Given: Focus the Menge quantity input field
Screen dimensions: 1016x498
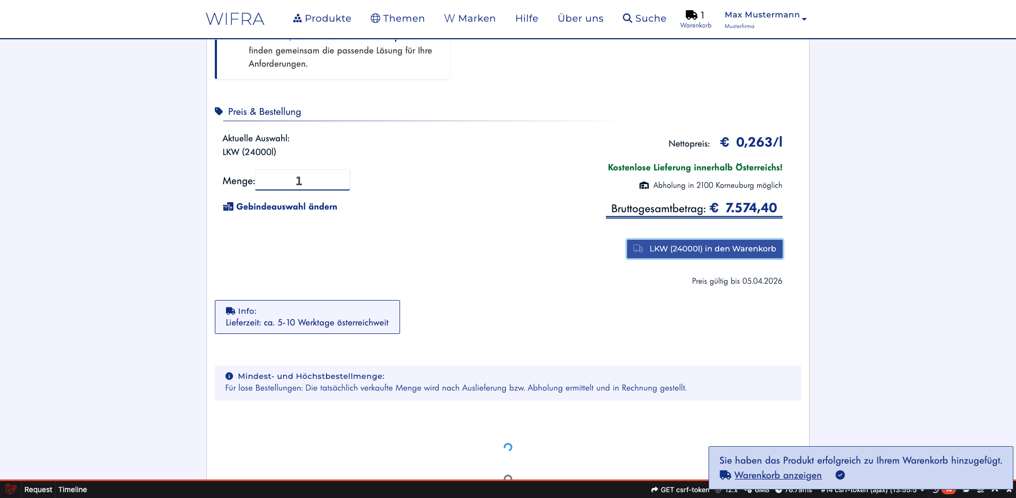Looking at the screenshot, I should click(x=302, y=180).
